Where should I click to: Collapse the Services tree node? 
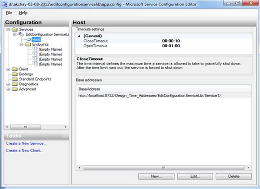coord(8,29)
